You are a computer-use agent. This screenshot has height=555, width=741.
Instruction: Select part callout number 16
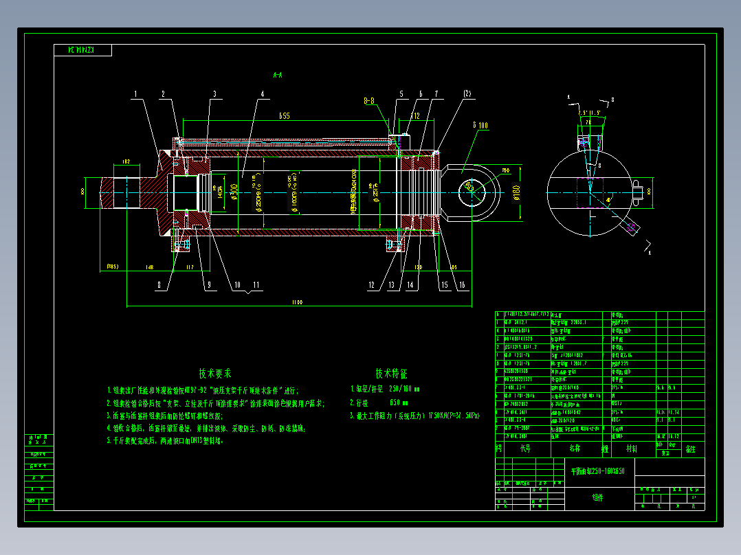pos(462,285)
